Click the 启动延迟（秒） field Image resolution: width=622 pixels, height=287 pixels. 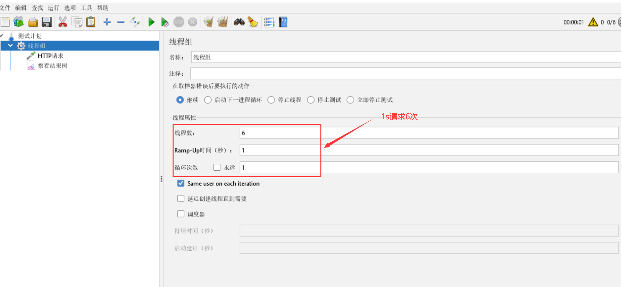[429, 248]
